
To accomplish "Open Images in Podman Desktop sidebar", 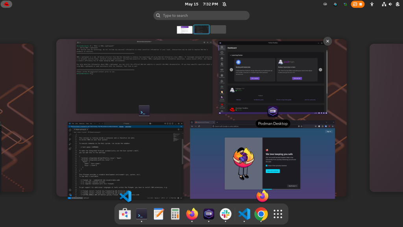I will click(222, 65).
